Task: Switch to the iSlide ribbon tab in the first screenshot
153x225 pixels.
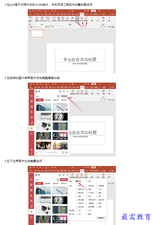Action: pos(82,14)
